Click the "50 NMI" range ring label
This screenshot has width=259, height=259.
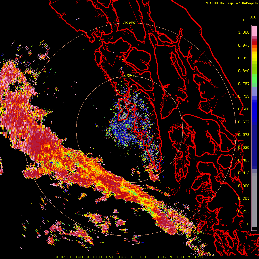point(129,76)
